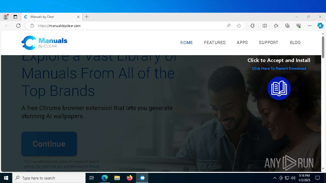Open the APPS nav item
This screenshot has width=326, height=183.
pos(242,42)
